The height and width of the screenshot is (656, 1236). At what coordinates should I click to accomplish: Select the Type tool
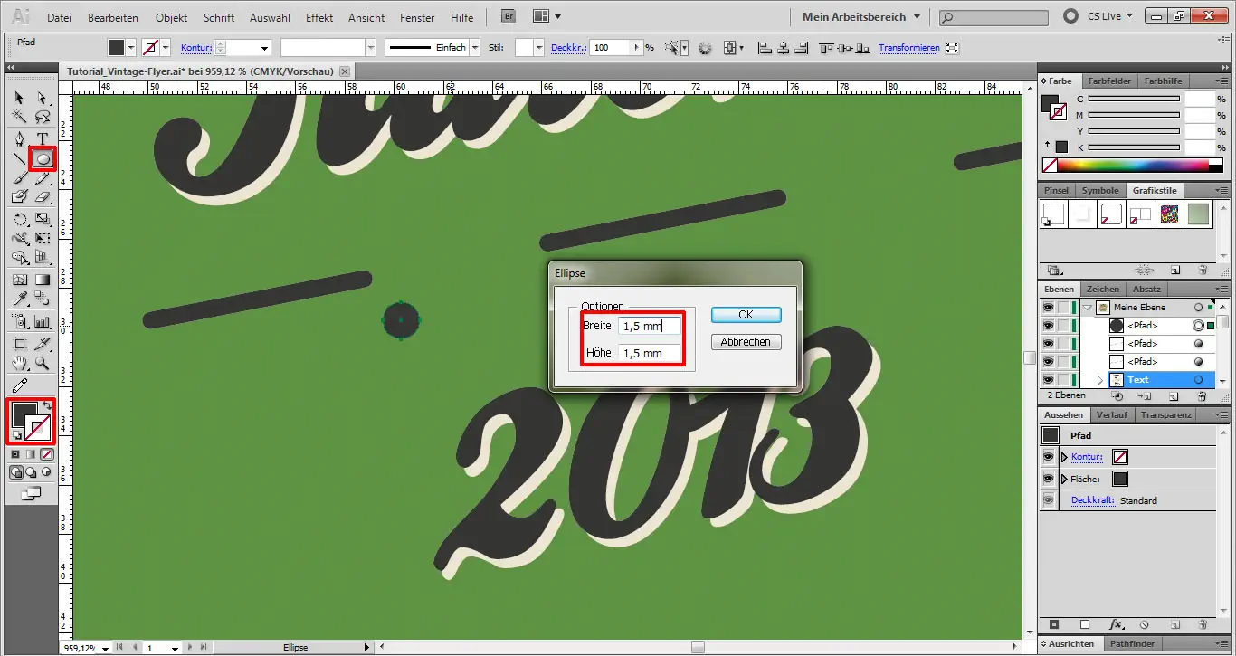click(42, 138)
